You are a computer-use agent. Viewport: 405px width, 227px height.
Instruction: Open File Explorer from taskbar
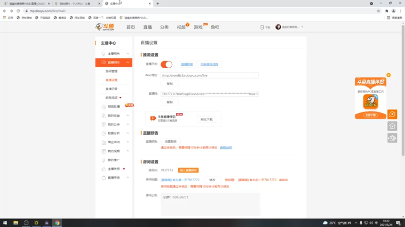16,223
